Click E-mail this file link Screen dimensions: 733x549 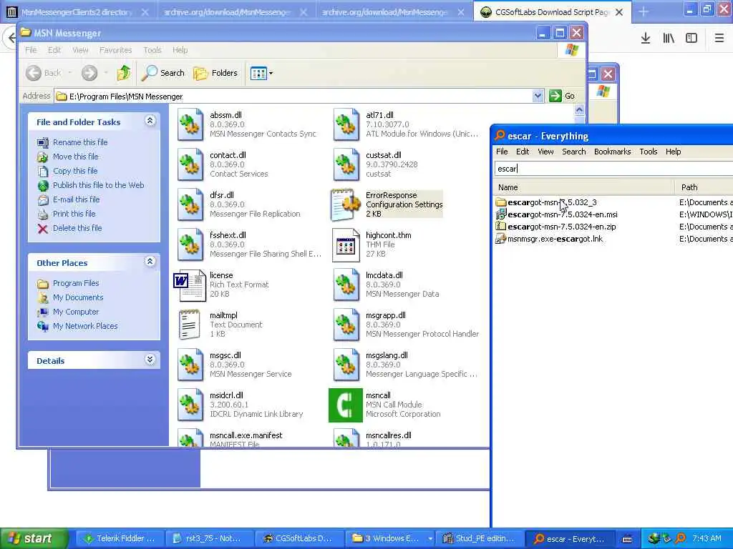(76, 200)
